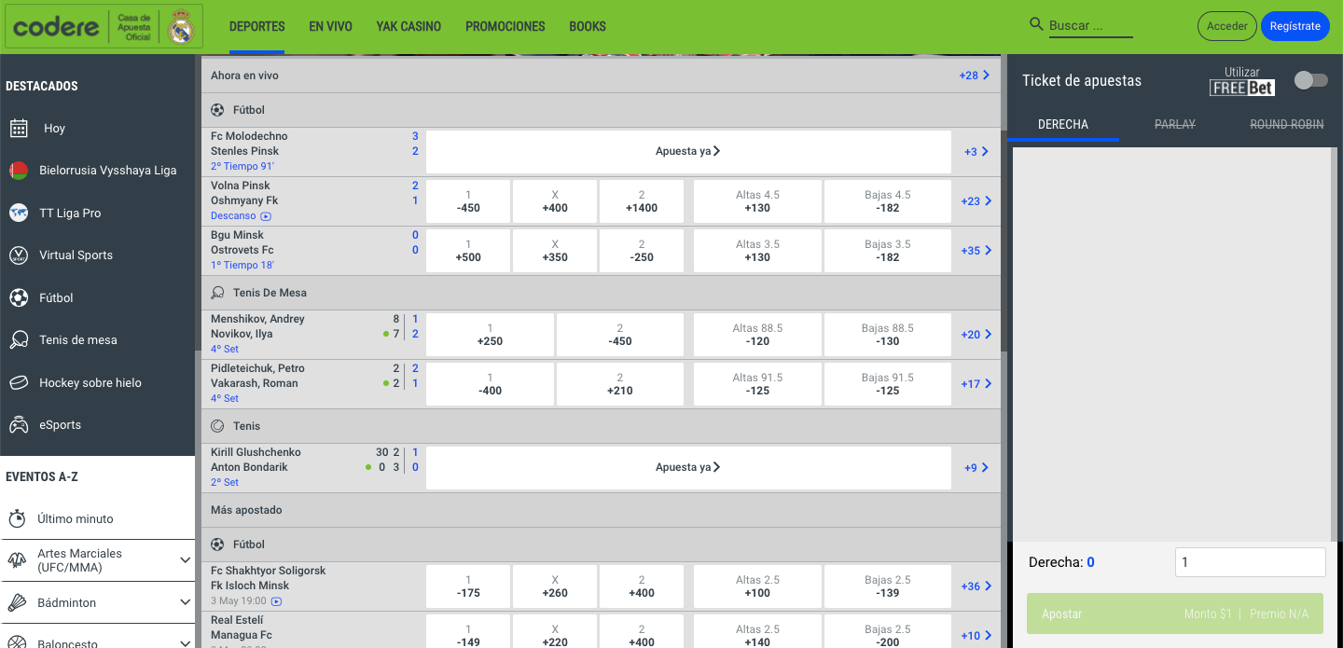Click the stopwatch icon beside Último minuto
1343x648 pixels.
[17, 518]
